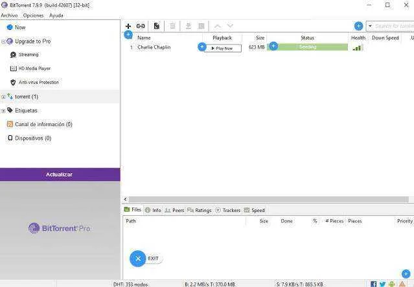Click the Android icon in status bar

pos(392,284)
